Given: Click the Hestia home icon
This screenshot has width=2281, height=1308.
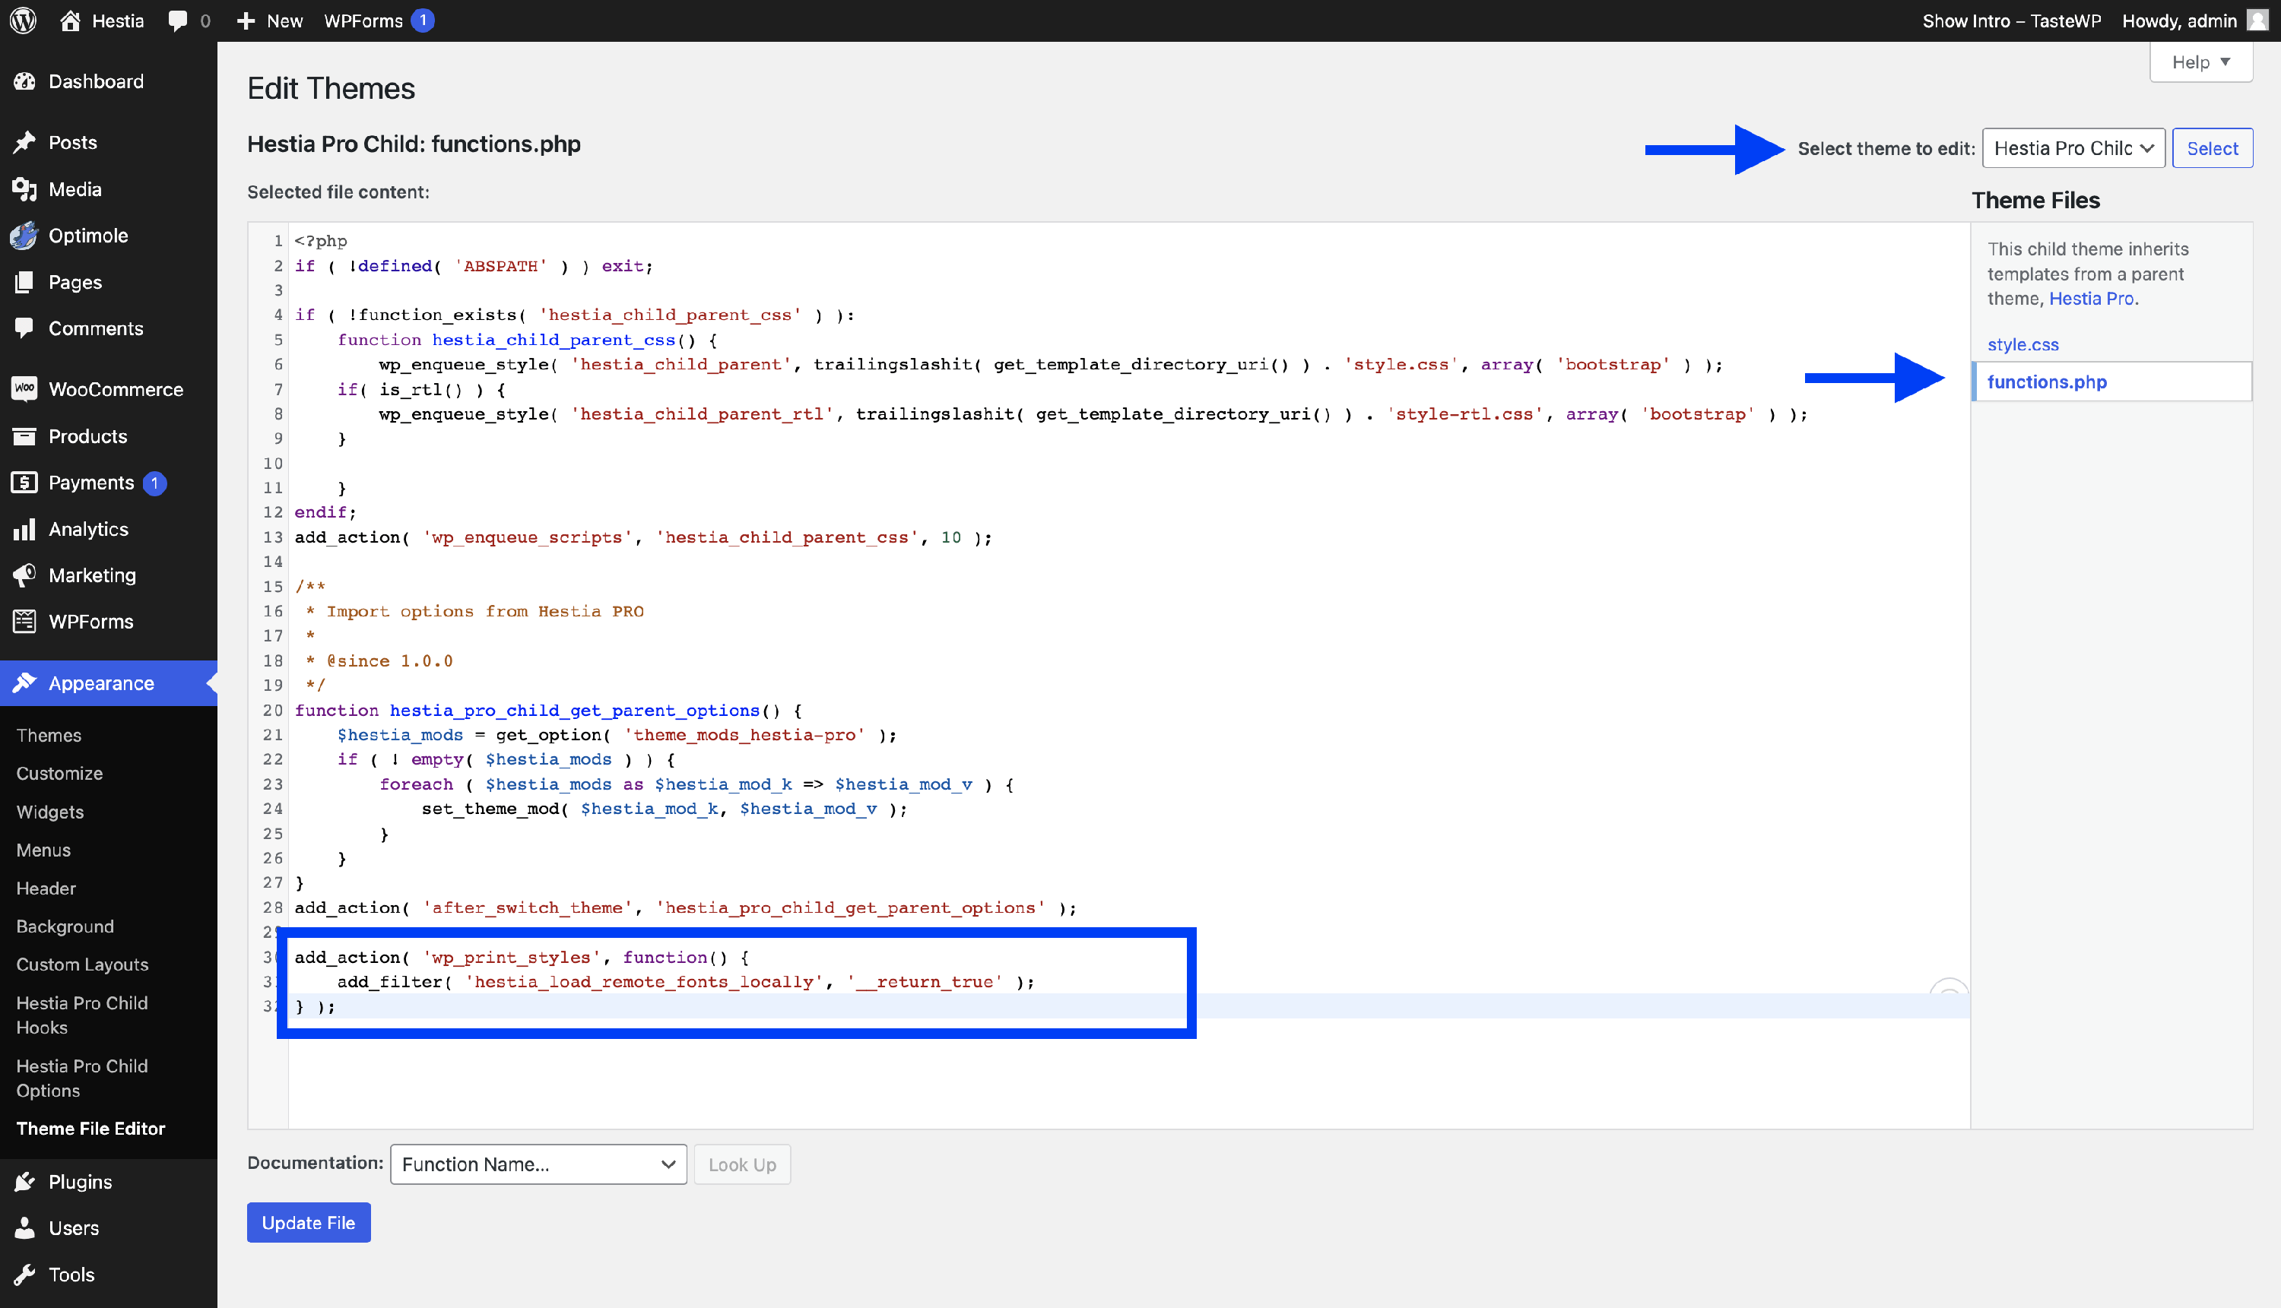Looking at the screenshot, I should (x=70, y=20).
